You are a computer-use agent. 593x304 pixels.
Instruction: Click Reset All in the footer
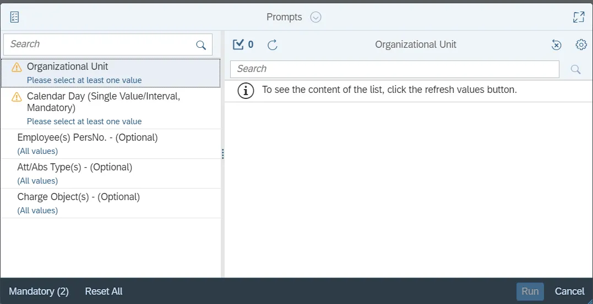tap(104, 291)
